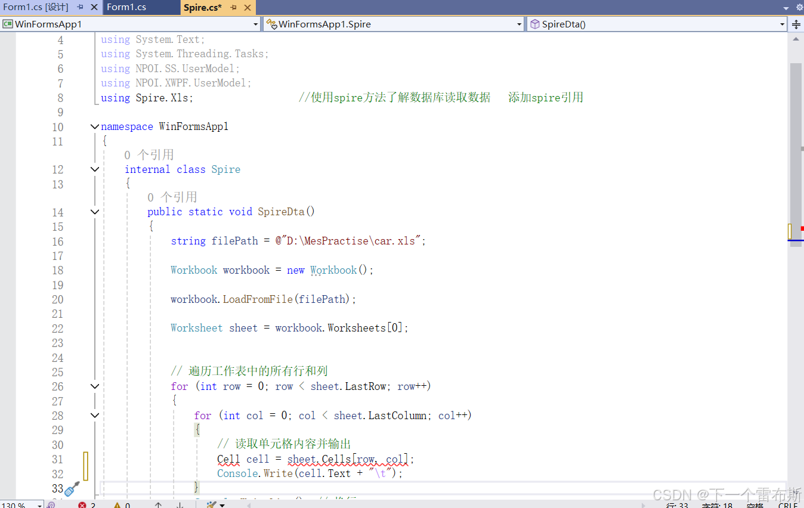The width and height of the screenshot is (804, 508).
Task: Collapse the namespace WinFormsApp1 block
Action: (94, 126)
